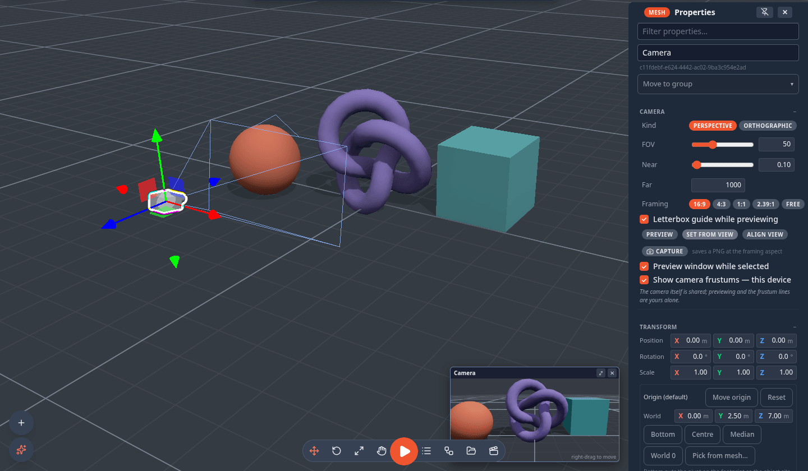Click the Capture camera button

point(665,251)
